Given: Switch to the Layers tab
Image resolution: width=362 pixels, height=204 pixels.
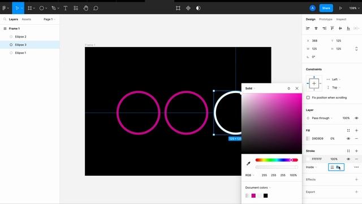Looking at the screenshot, I should pos(14,19).
